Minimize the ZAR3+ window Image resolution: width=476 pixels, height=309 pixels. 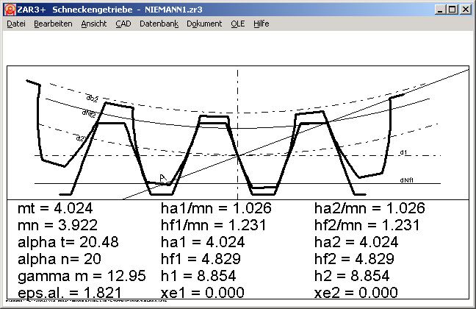click(x=439, y=10)
